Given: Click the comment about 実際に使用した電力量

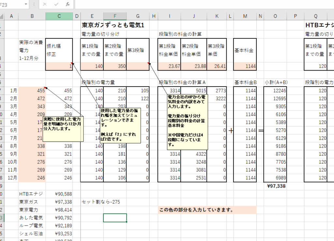Looking at the screenshot, I should click(x=63, y=129).
